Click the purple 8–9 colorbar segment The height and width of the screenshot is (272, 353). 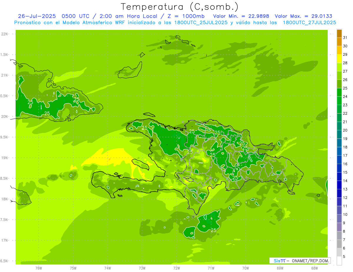click(x=339, y=227)
